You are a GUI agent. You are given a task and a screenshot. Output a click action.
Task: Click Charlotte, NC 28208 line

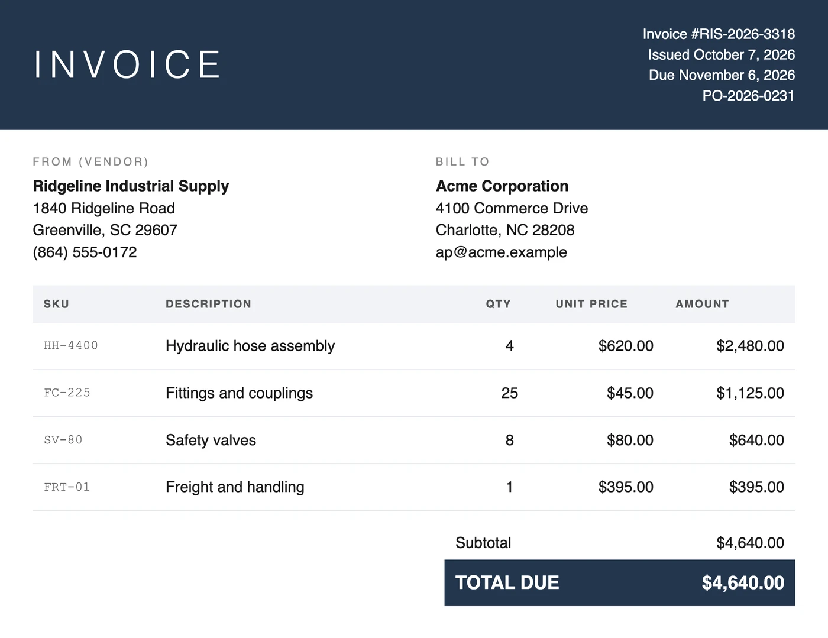[505, 230]
